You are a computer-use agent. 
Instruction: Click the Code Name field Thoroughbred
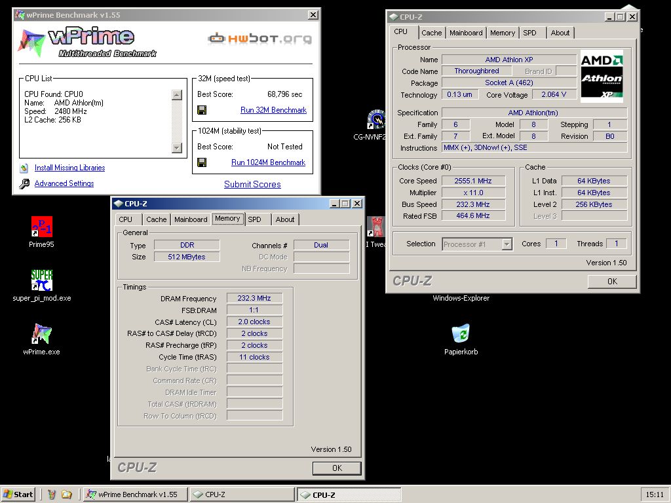pyautogui.click(x=477, y=71)
